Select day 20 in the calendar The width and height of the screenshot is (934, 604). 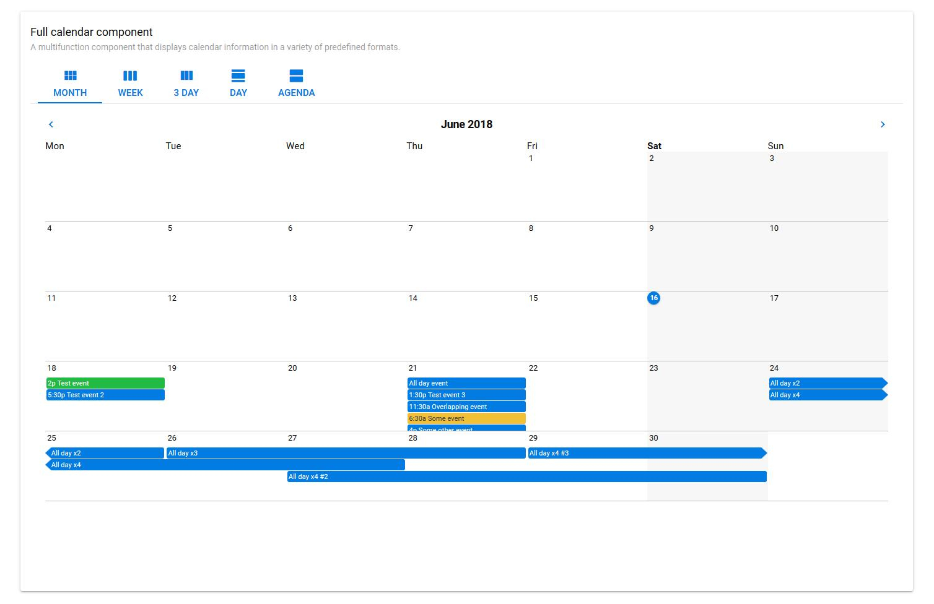click(x=292, y=368)
